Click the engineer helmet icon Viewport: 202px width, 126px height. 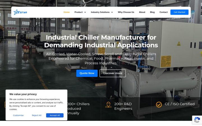[108, 104]
